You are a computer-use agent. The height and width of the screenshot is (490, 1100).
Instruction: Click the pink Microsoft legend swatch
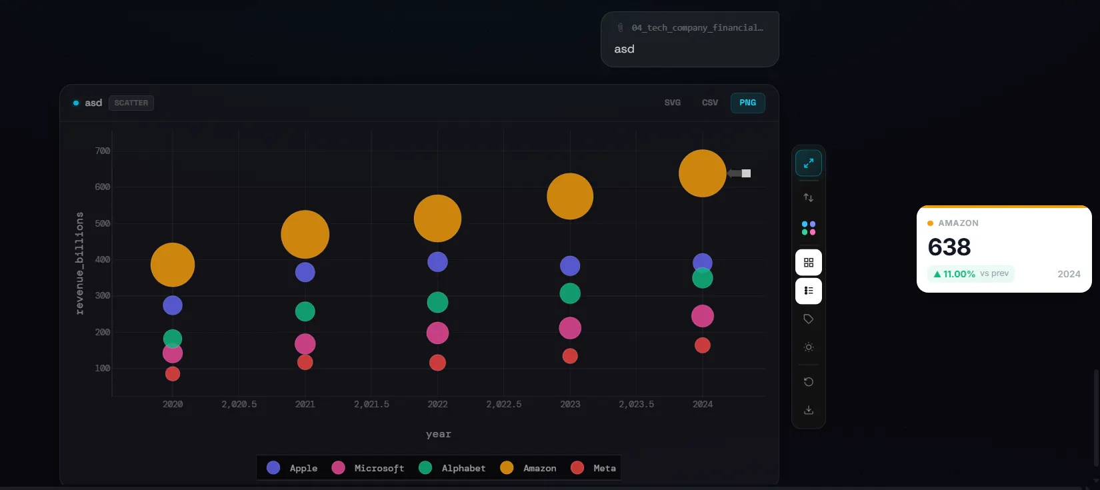click(x=339, y=468)
